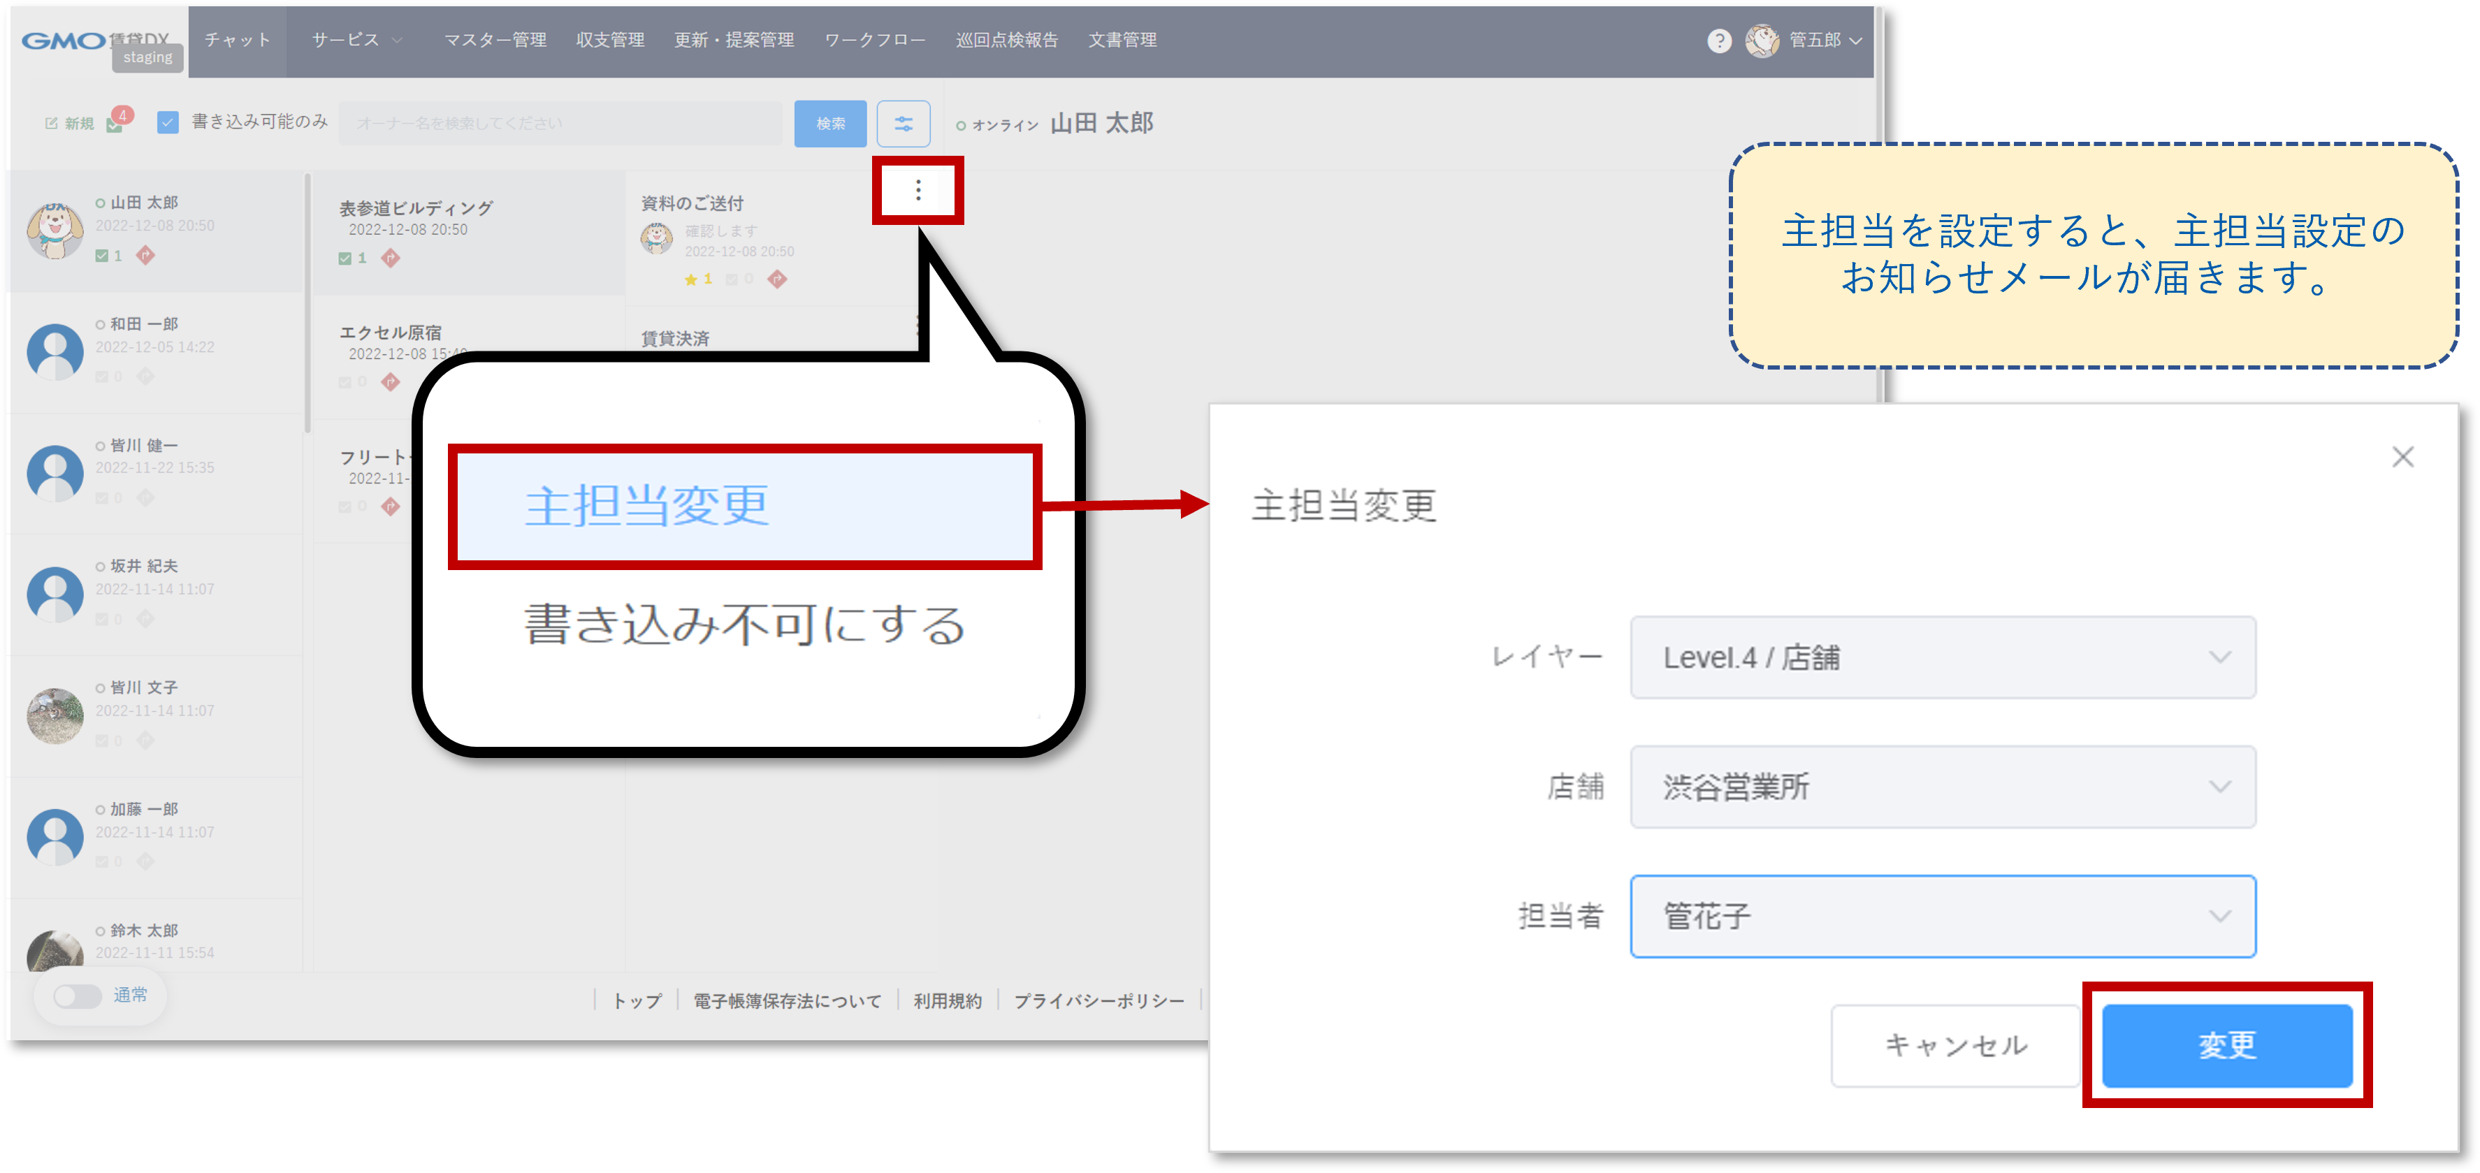
Task: Close the 主担当変更 dialog with X
Action: coord(2402,456)
